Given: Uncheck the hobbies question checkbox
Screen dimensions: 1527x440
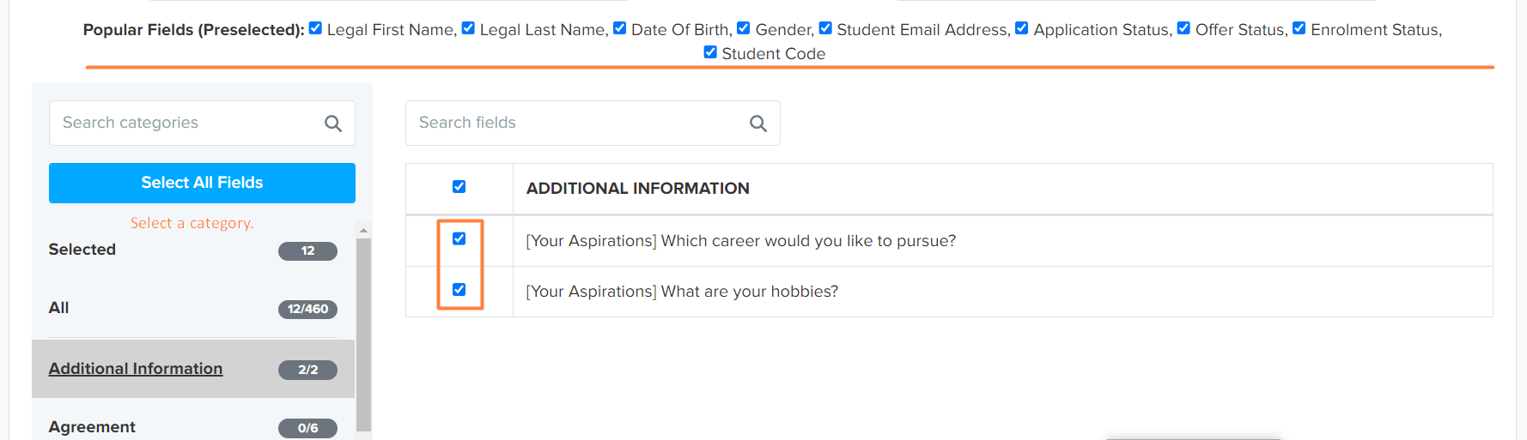Looking at the screenshot, I should [x=459, y=290].
